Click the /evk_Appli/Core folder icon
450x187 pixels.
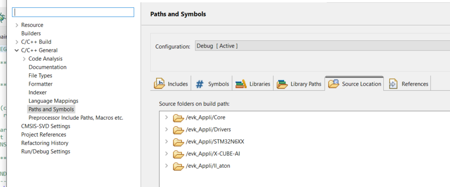coord(178,118)
